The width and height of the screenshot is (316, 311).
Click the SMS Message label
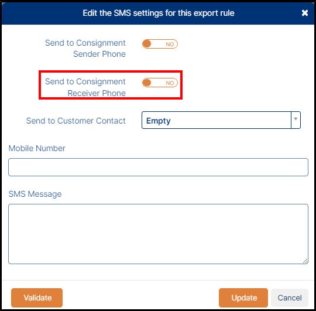(35, 194)
